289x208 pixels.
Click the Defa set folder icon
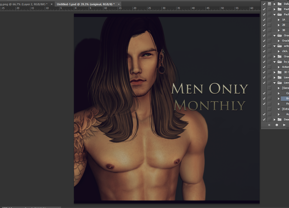(280, 4)
